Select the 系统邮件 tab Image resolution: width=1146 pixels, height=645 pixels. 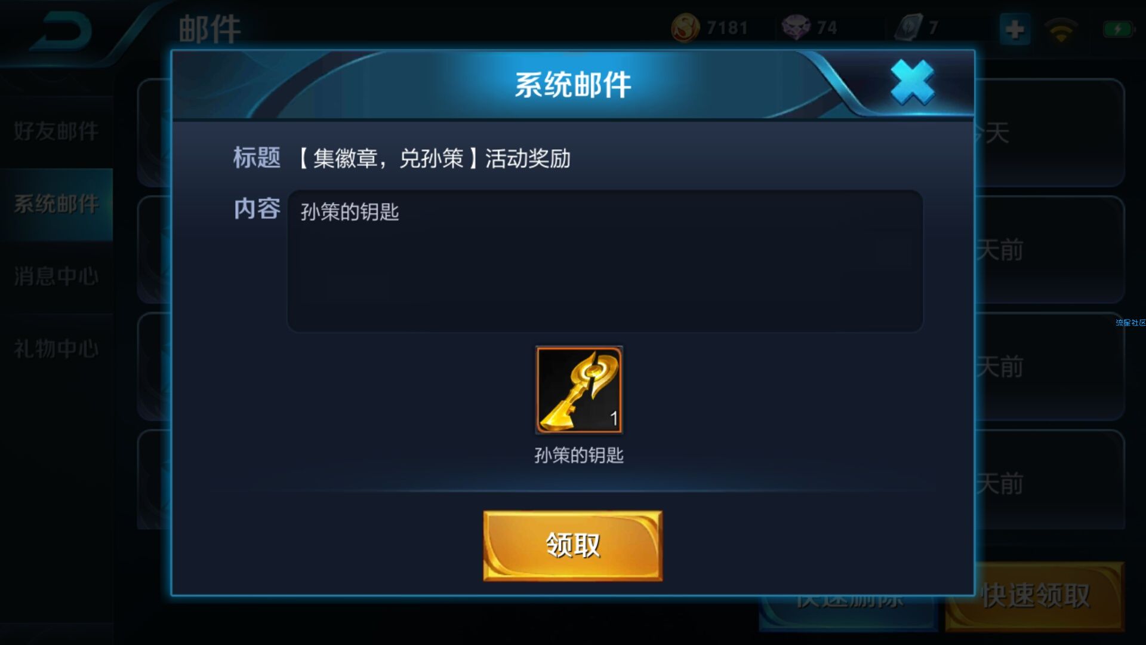(x=56, y=204)
